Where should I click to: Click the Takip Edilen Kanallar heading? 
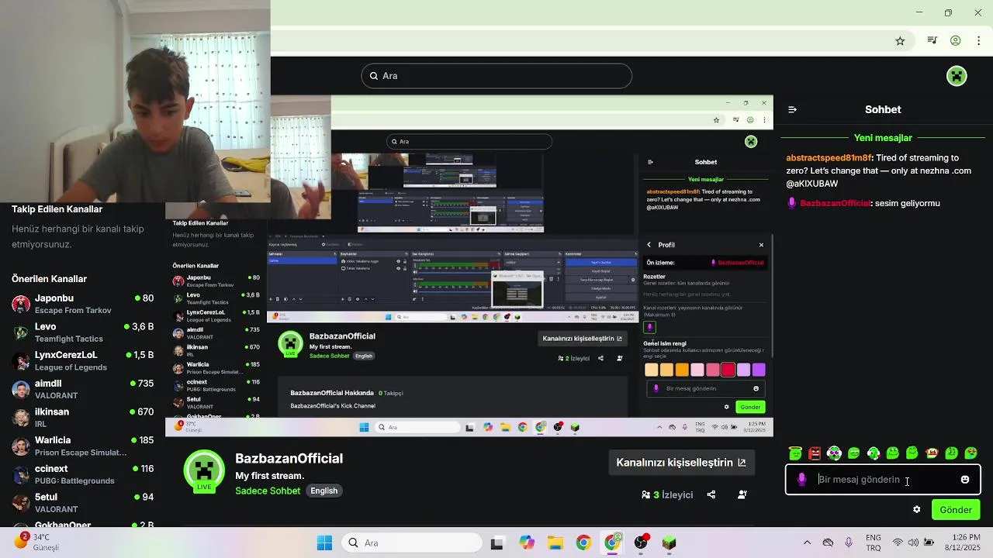57,209
